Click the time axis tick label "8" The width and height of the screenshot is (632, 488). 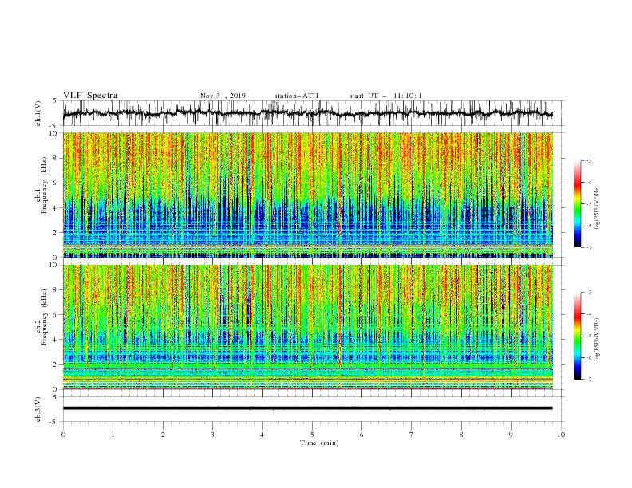461,435
